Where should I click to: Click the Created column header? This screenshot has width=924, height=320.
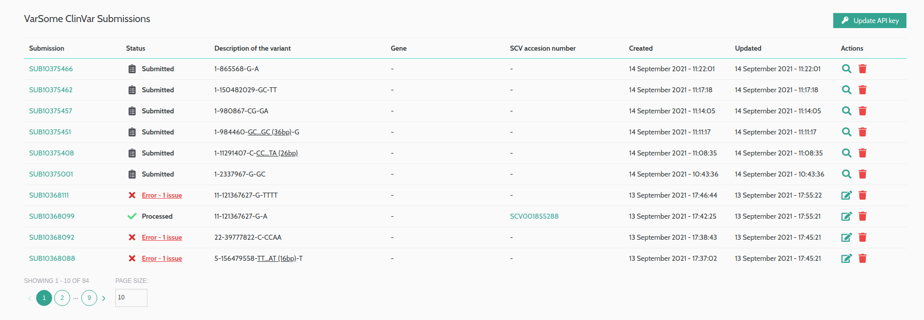coord(641,48)
